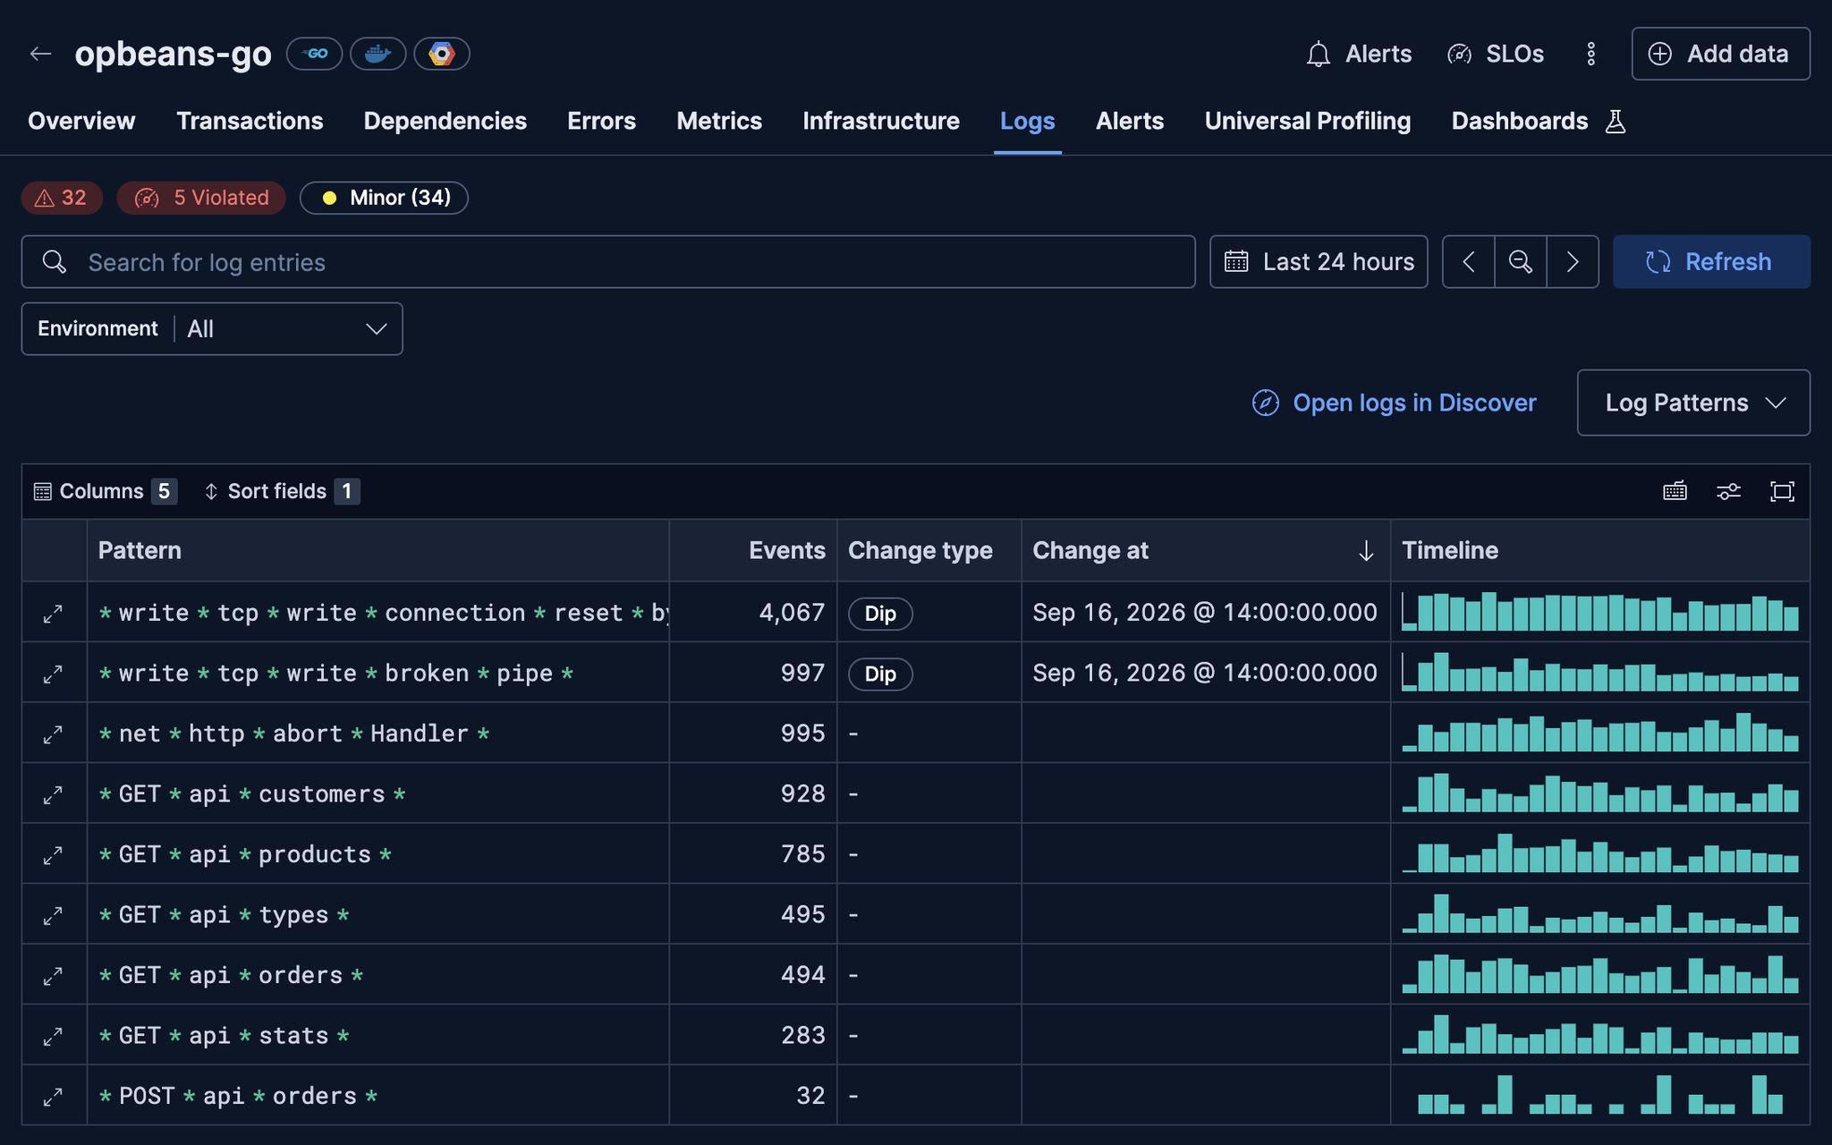Expand the GET api customers row
Viewport: 1832px width, 1145px height.
[x=54, y=794]
